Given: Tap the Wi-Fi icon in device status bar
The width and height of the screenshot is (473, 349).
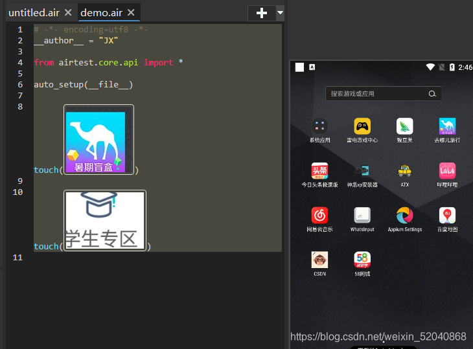Looking at the screenshot, I should click(430, 67).
